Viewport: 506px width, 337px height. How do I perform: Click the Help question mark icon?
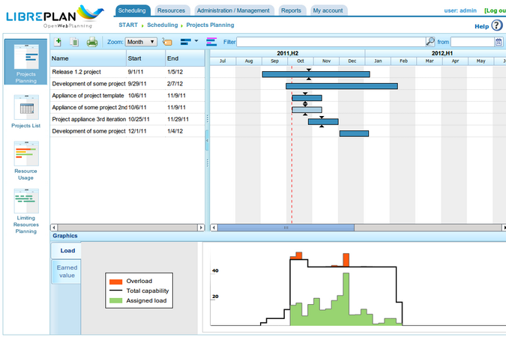tap(497, 25)
